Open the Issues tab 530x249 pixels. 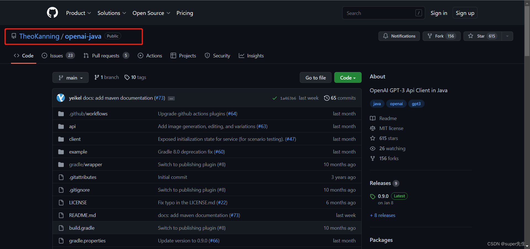point(58,56)
